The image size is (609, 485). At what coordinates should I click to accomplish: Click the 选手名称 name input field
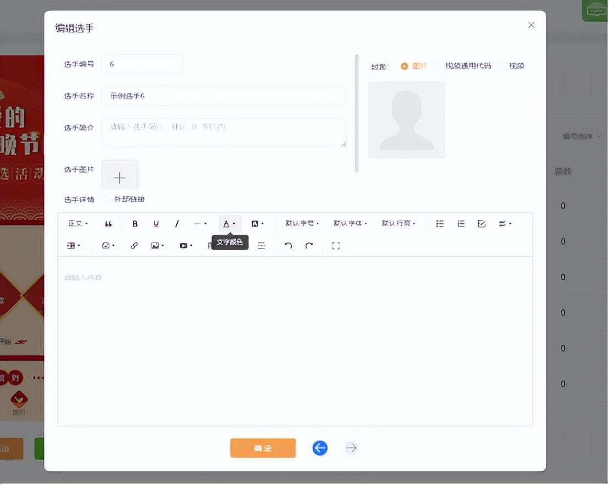[x=224, y=96]
